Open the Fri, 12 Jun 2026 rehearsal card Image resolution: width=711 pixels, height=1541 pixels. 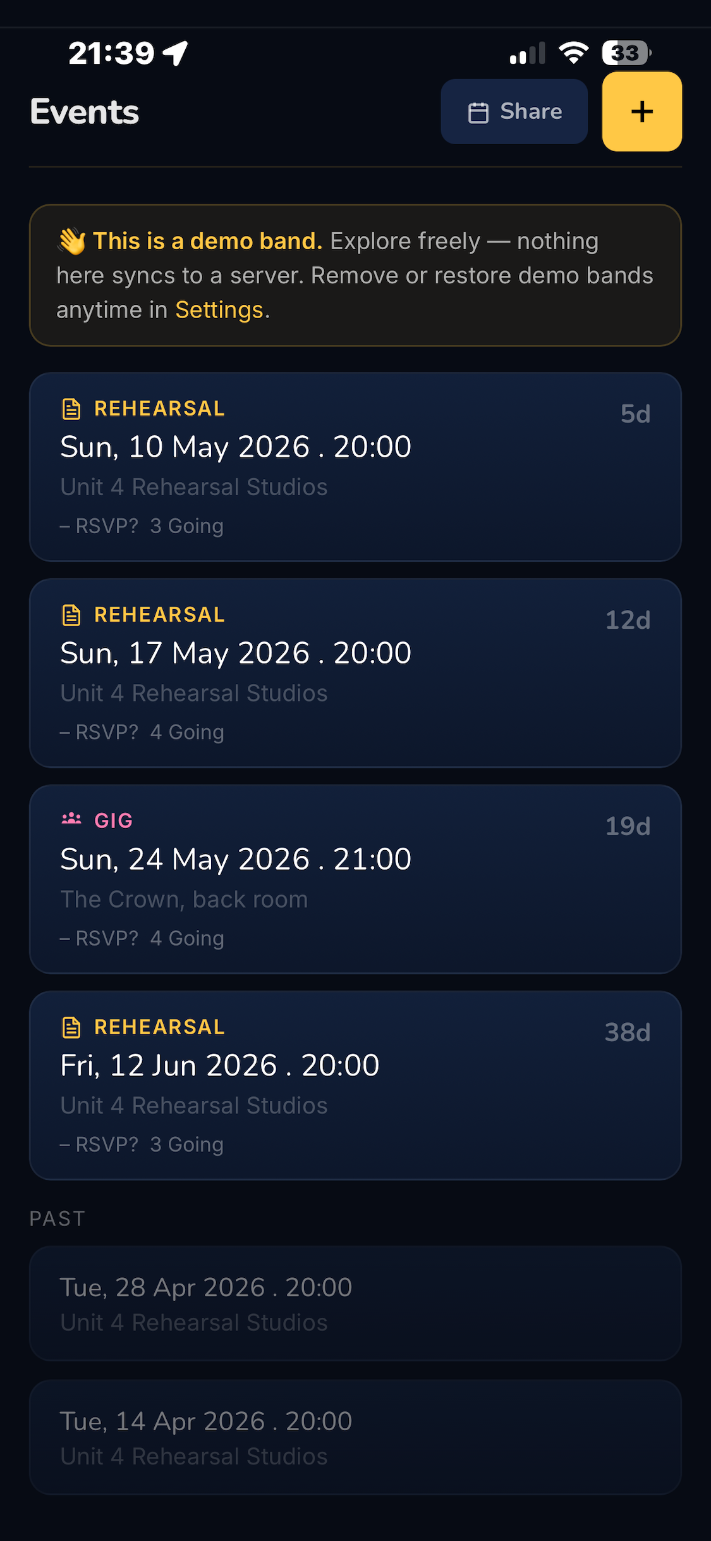355,1086
